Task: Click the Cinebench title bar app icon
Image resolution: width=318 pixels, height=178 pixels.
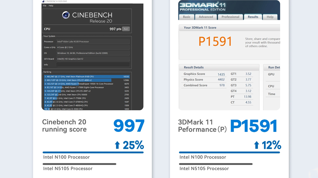Action: (43, 1)
